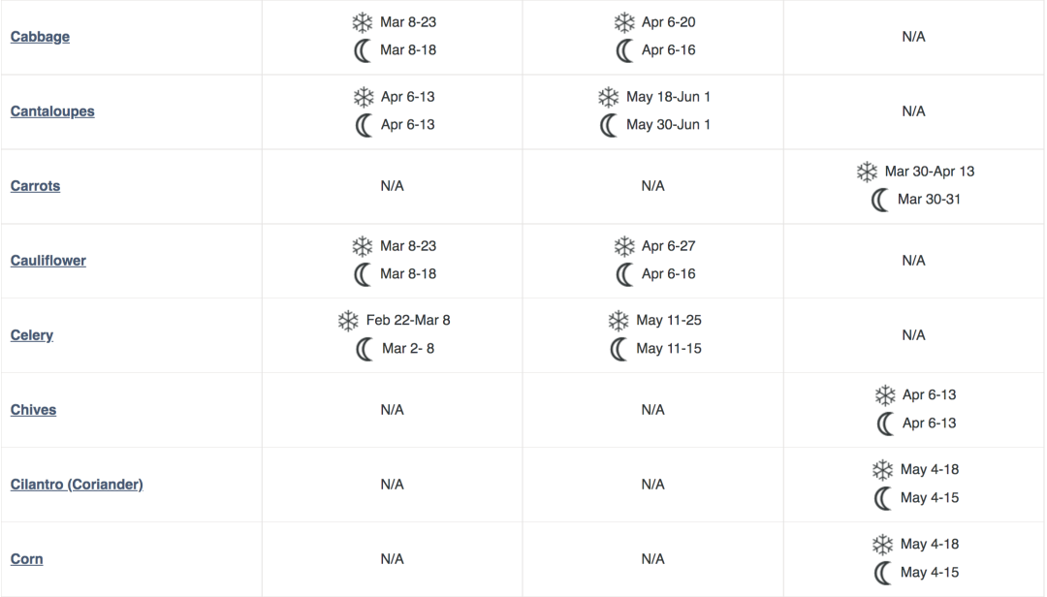This screenshot has height=597, width=1047.
Task: Click moon icon beside Mar 2- 8
Action: (x=365, y=349)
